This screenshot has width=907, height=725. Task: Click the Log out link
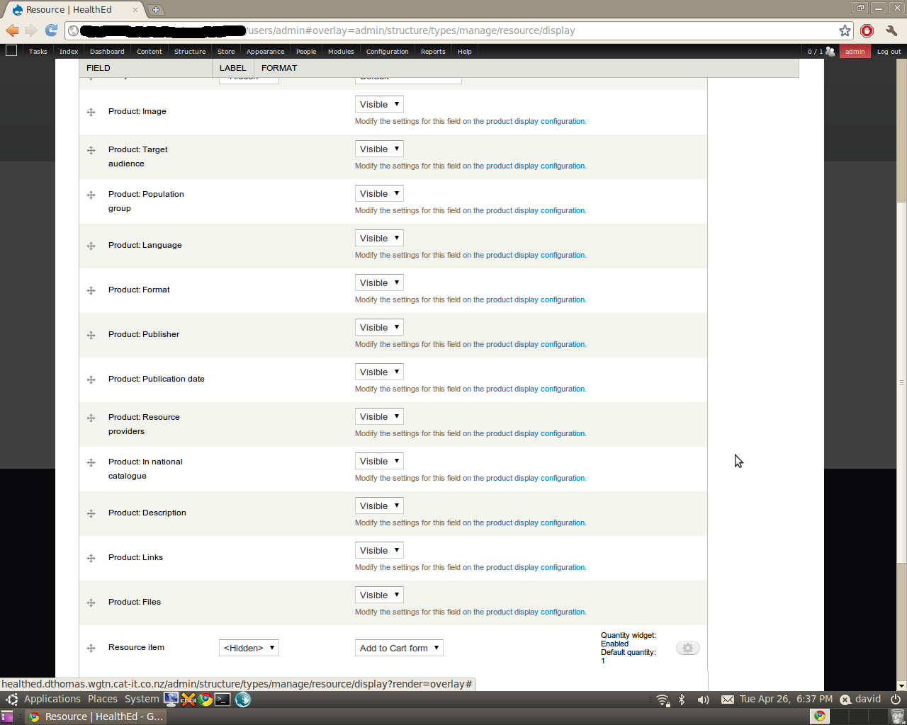pyautogui.click(x=889, y=51)
